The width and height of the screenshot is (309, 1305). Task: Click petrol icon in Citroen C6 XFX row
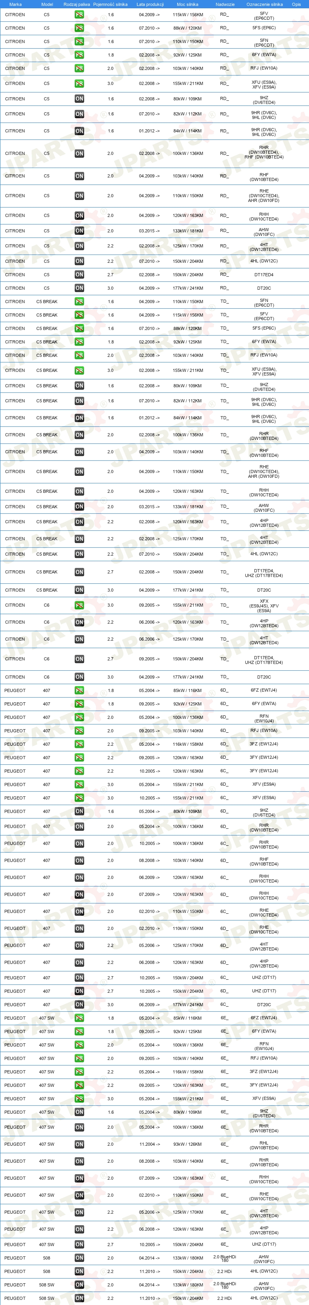(79, 605)
